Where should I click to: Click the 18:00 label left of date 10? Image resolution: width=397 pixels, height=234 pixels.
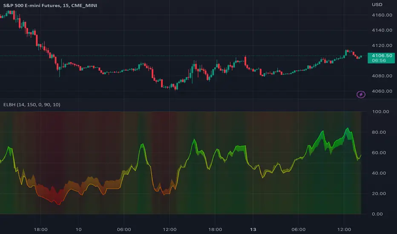point(40,229)
